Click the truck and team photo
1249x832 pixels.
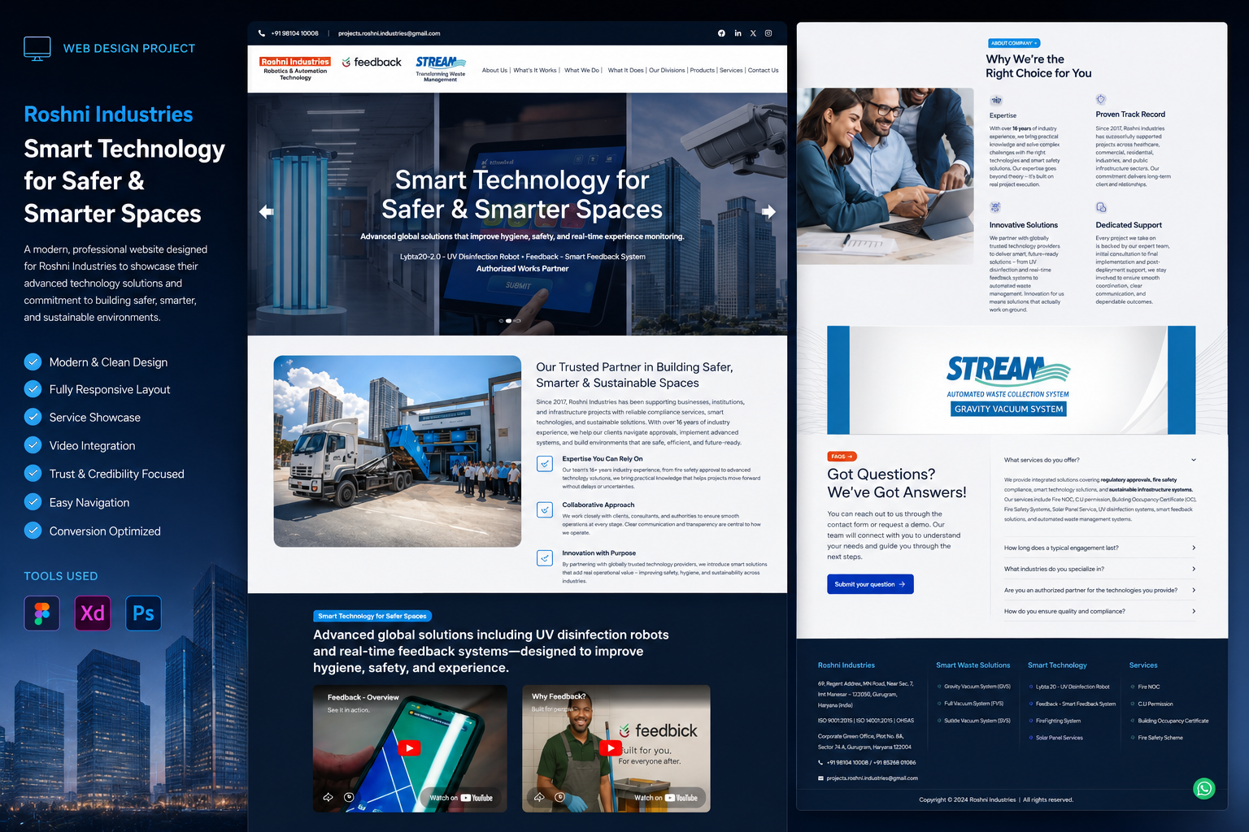coord(398,451)
